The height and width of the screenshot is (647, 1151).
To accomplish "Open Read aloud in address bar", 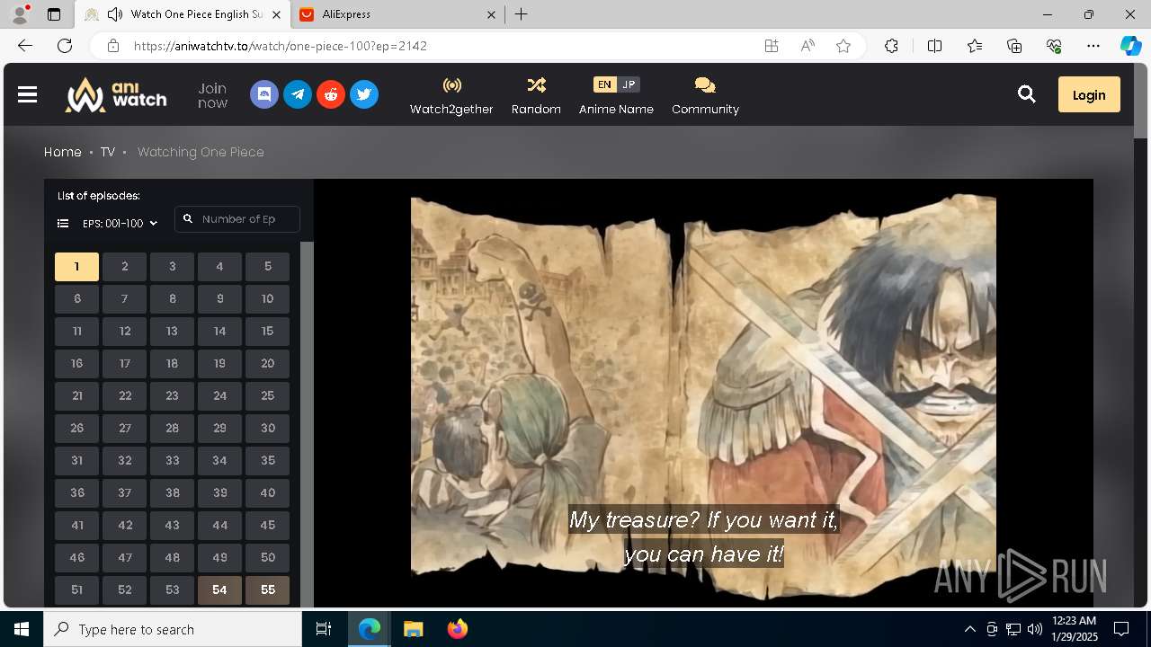I will tap(807, 46).
